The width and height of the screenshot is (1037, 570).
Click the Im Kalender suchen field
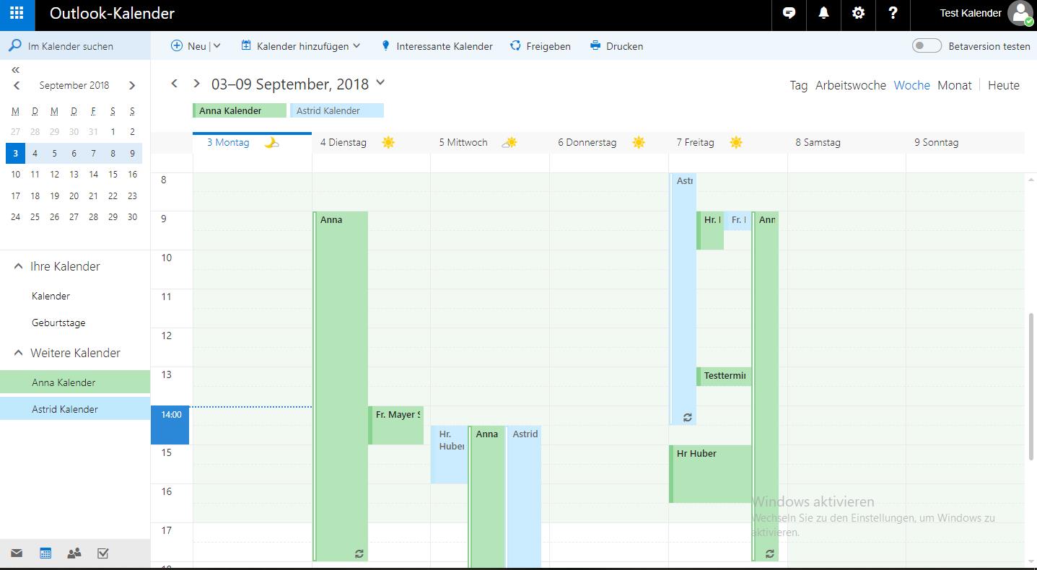pos(75,45)
